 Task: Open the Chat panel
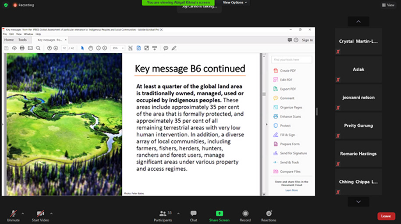[193, 216]
